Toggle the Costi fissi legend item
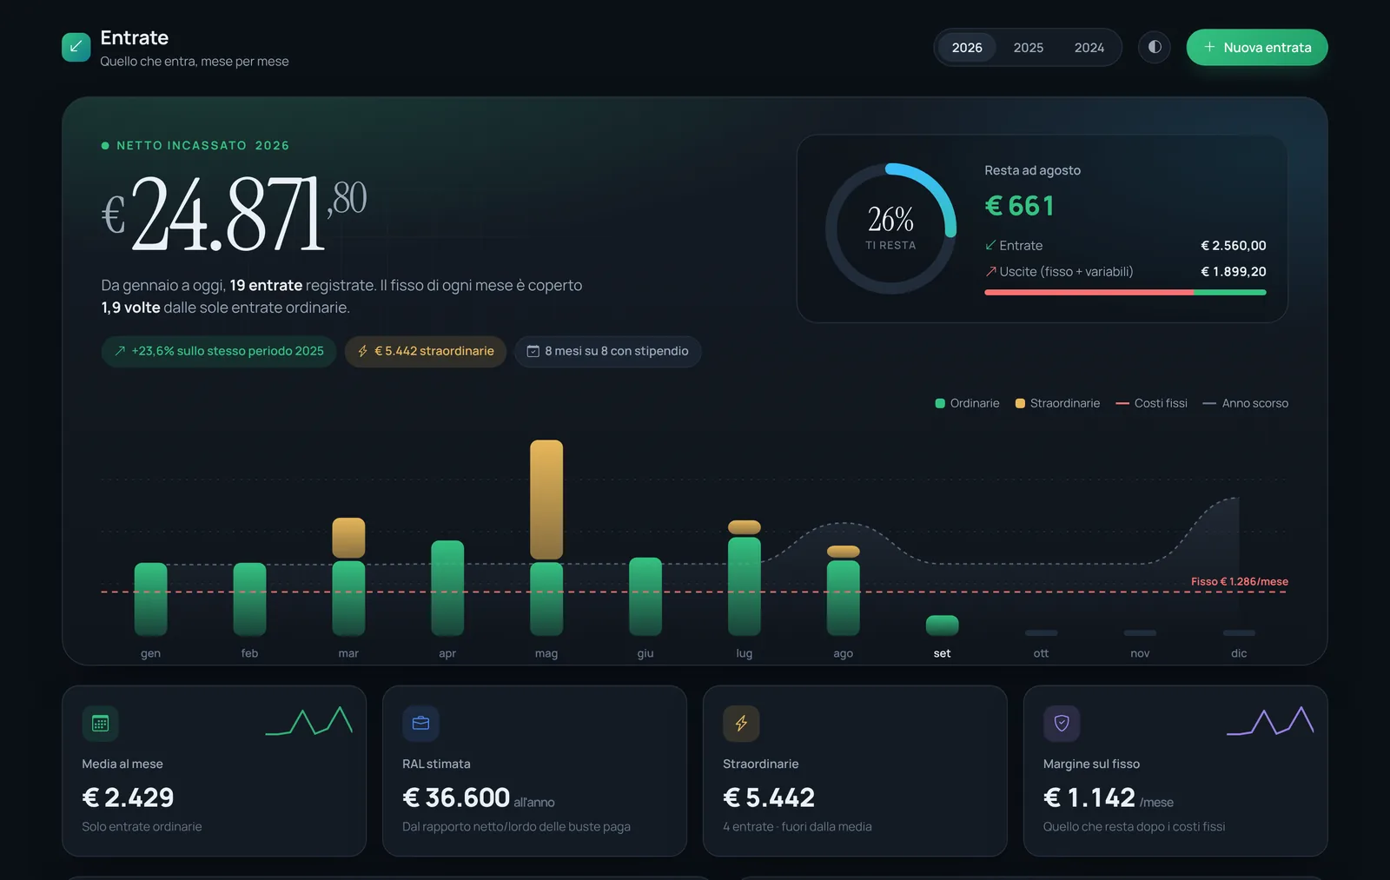 click(x=1151, y=403)
